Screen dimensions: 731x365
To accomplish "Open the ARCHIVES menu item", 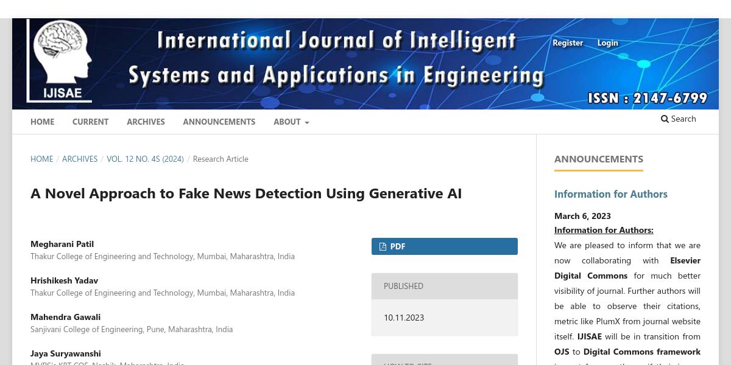I will (146, 122).
